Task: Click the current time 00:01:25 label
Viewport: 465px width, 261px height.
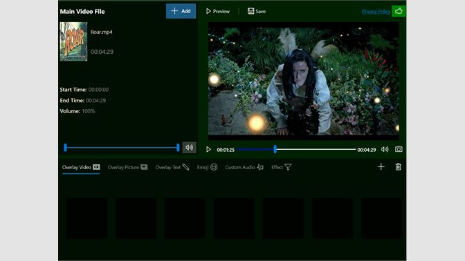Action: (x=226, y=150)
